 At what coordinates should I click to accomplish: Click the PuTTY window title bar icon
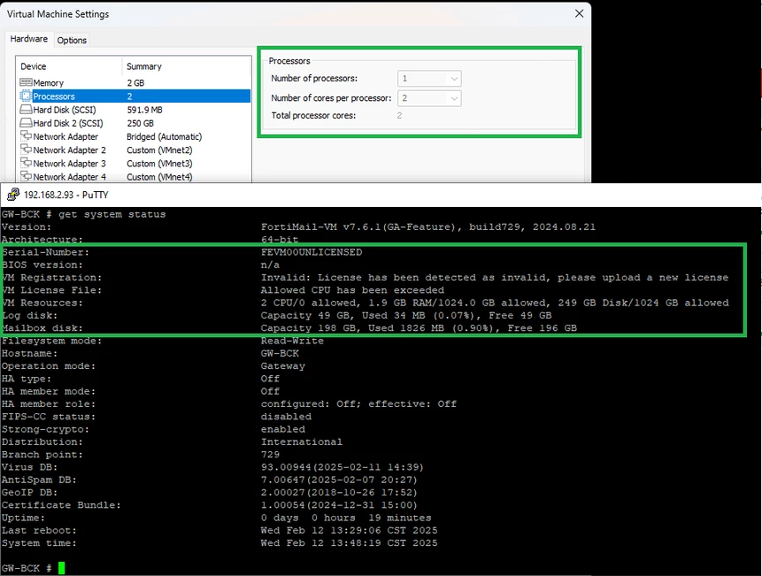[x=13, y=195]
